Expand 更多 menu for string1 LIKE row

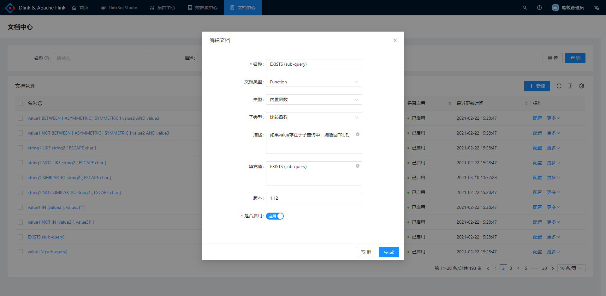coord(554,148)
